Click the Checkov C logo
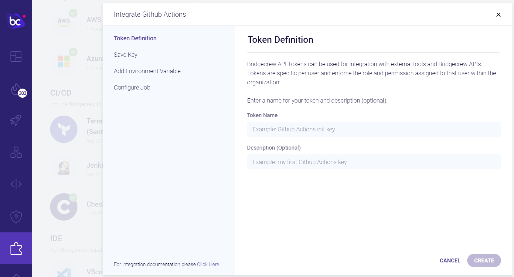 click(x=64, y=207)
